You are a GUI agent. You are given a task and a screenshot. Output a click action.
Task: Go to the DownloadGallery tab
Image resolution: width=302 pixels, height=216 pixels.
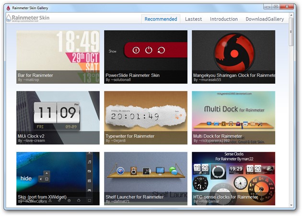tap(265, 19)
